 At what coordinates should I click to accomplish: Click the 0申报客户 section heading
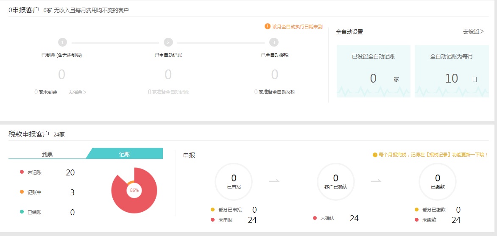(x=24, y=10)
